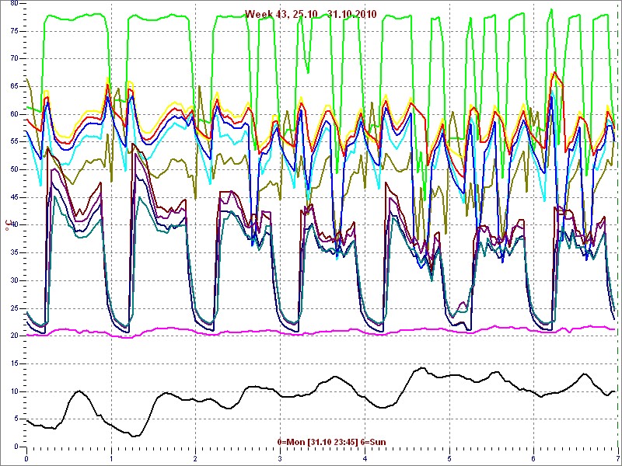Select the '35' temperature axis label
Image resolution: width=622 pixels, height=466 pixels.
pos(13,253)
